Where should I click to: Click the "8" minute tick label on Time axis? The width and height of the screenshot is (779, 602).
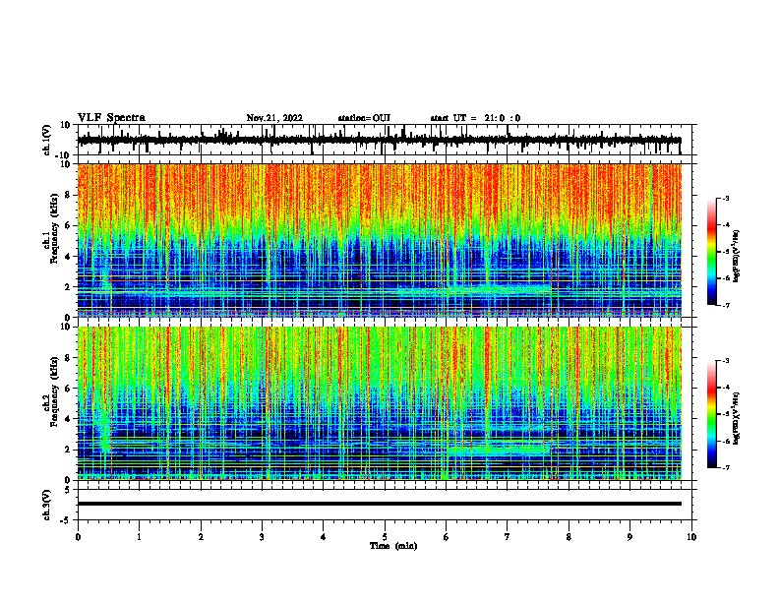point(569,537)
